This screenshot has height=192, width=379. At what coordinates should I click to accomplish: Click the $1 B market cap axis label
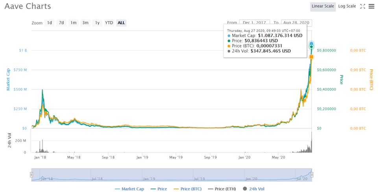click(23, 51)
